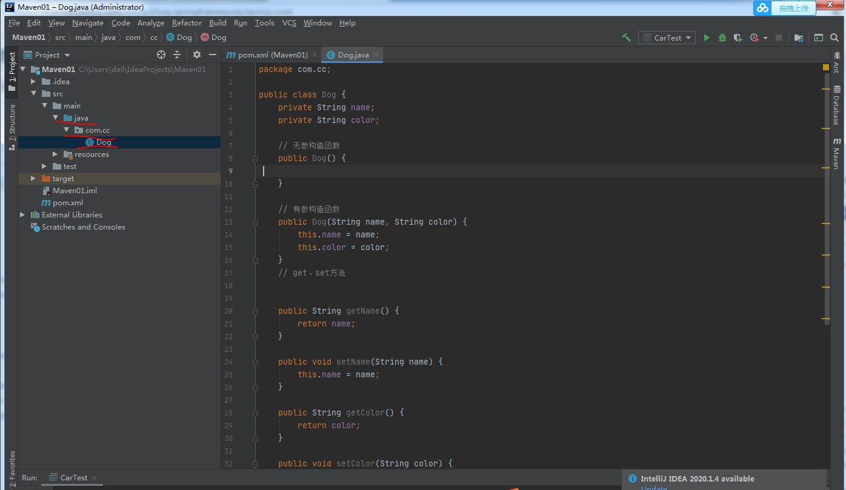The height and width of the screenshot is (490, 846).
Task: Open the Analyze menu
Action: click(x=151, y=23)
